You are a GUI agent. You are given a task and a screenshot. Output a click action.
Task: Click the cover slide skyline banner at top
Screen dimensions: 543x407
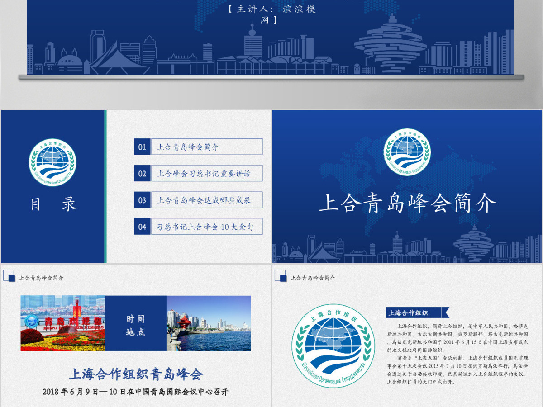pyautogui.click(x=271, y=38)
